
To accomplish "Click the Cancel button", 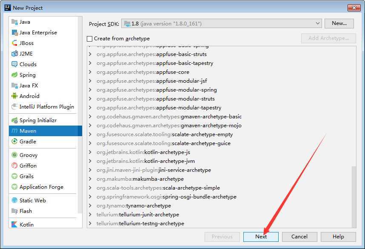I will pos(299,237).
